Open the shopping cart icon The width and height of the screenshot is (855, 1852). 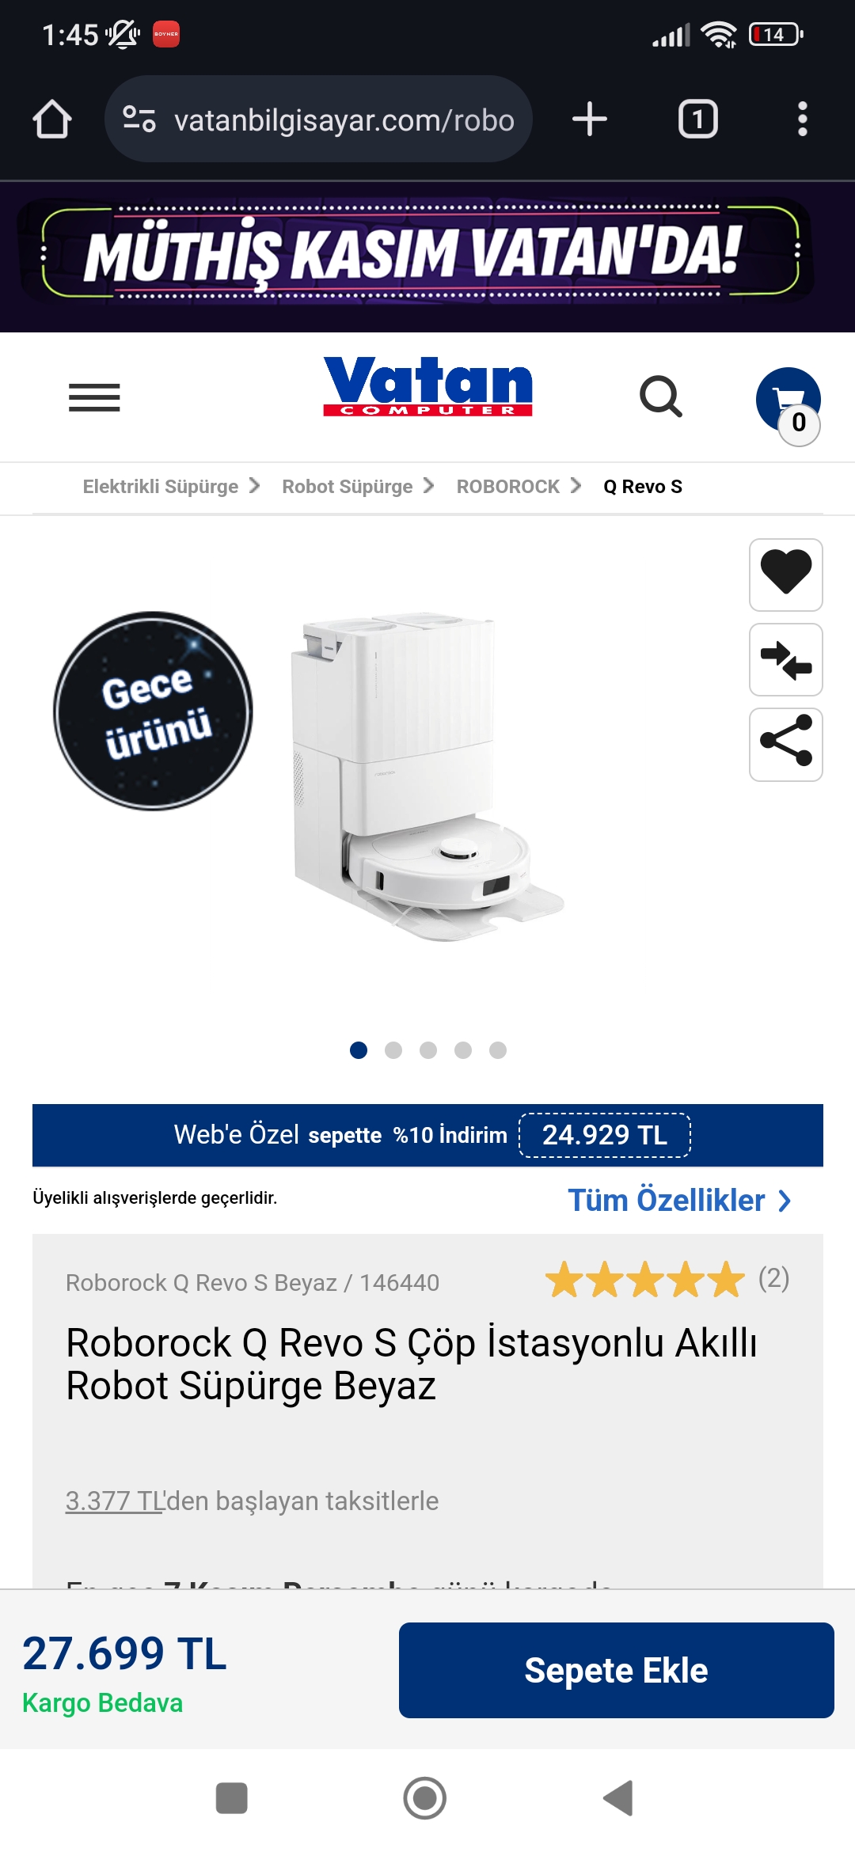click(788, 403)
